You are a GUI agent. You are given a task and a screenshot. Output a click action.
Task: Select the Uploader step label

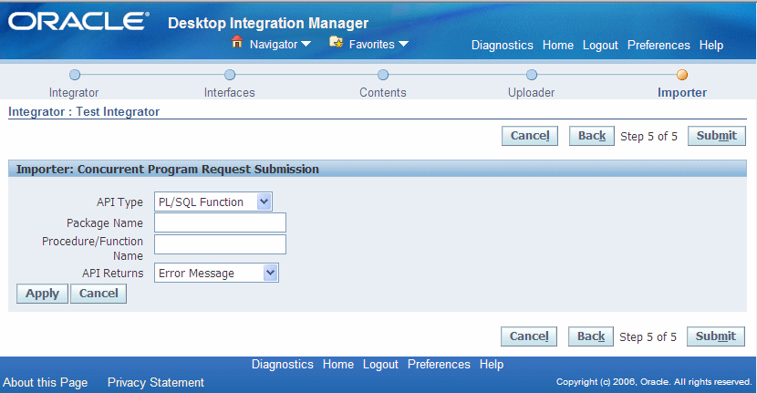(x=531, y=92)
